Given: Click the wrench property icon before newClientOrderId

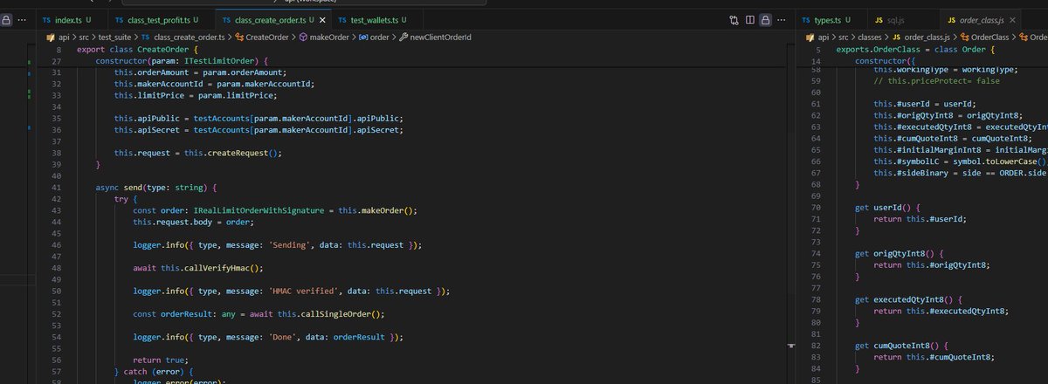Looking at the screenshot, I should (x=403, y=37).
